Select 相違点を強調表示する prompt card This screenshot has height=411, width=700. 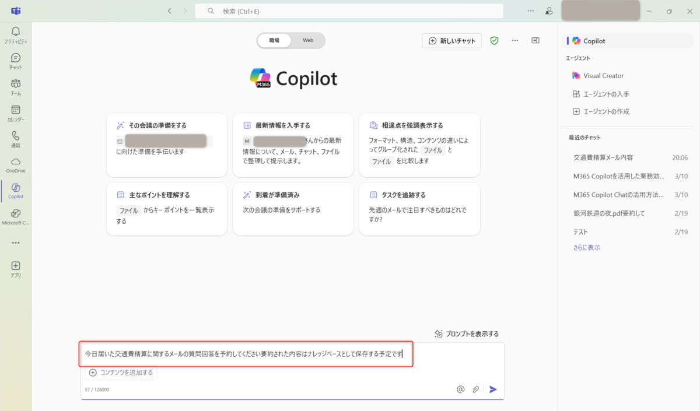[419, 145]
